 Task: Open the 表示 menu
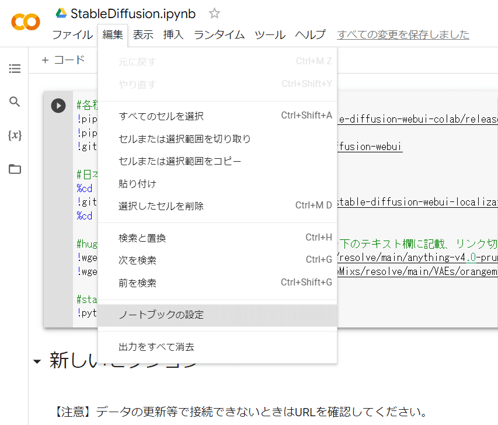pyautogui.click(x=143, y=34)
